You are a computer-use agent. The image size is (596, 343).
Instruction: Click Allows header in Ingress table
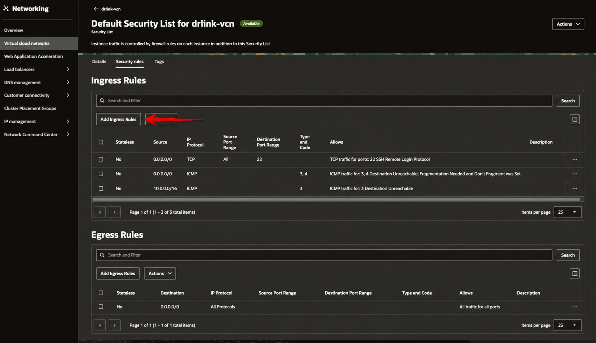336,142
